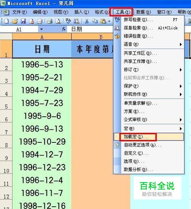The image size is (191, 209).
Task: Click the Save floppy disk icon
Action: [23, 21]
